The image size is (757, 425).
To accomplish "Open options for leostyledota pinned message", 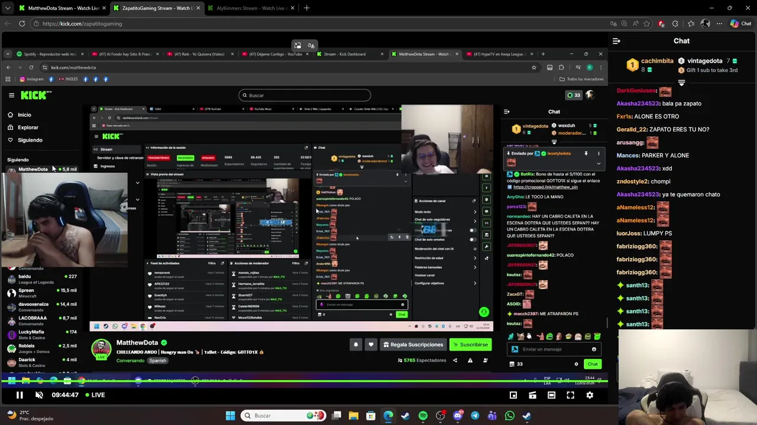I will (x=599, y=153).
